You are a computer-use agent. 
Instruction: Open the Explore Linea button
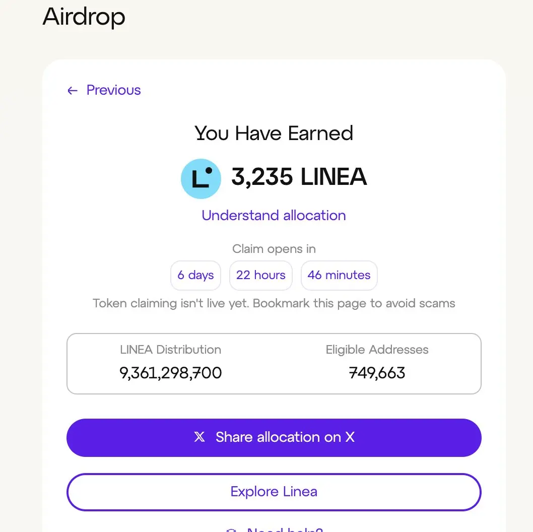point(274,492)
